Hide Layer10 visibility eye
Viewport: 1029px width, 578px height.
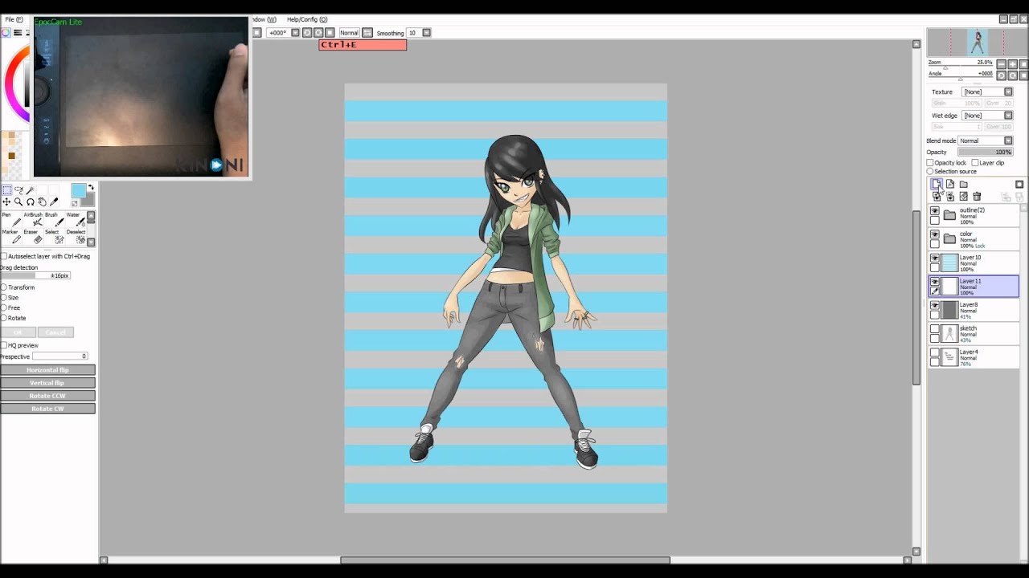[x=935, y=258]
